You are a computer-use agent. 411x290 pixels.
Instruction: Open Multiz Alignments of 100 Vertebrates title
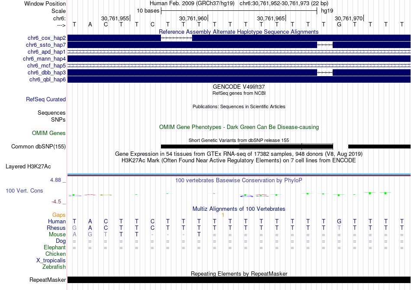pos(239,209)
